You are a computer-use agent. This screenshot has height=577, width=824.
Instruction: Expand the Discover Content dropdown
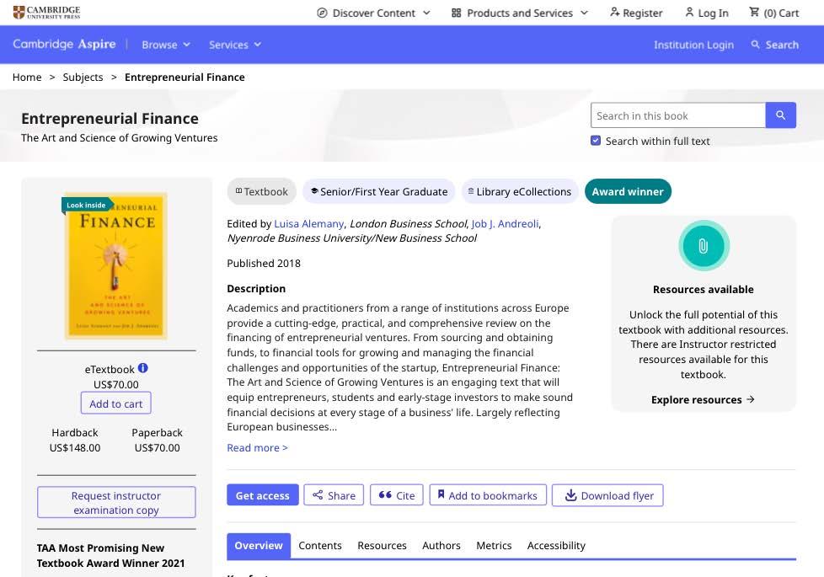pos(373,13)
